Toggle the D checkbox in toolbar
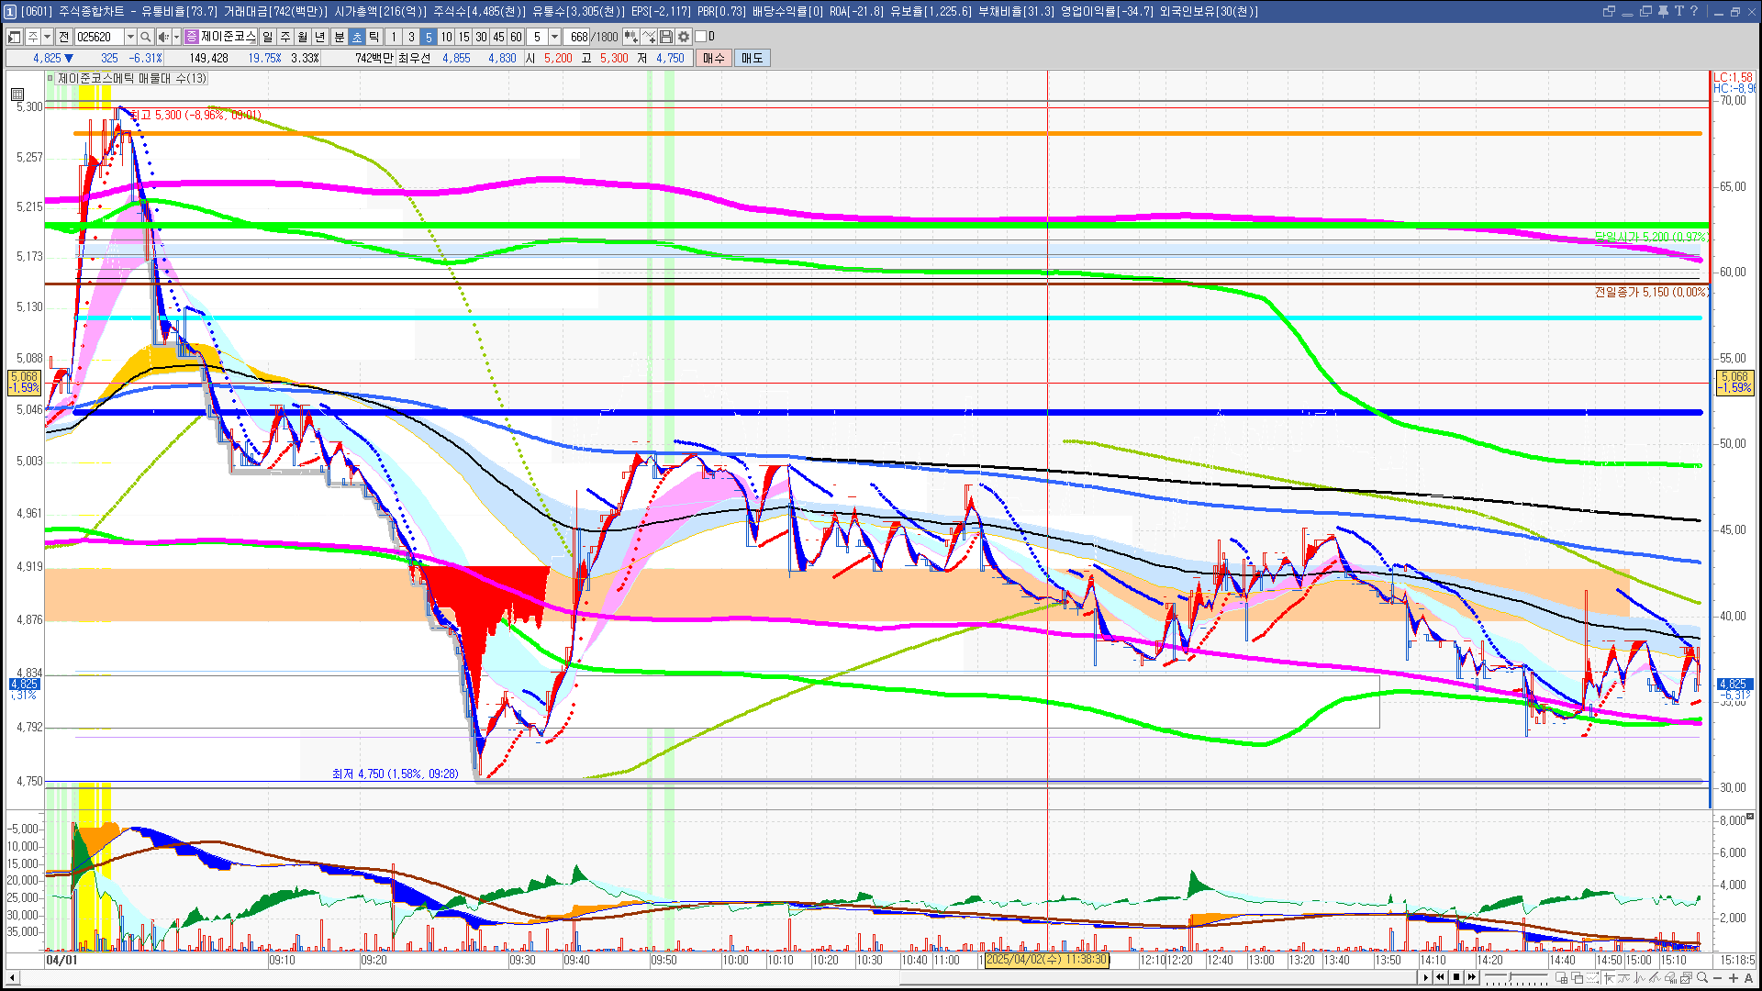Viewport: 1762px width, 991px height. (701, 37)
